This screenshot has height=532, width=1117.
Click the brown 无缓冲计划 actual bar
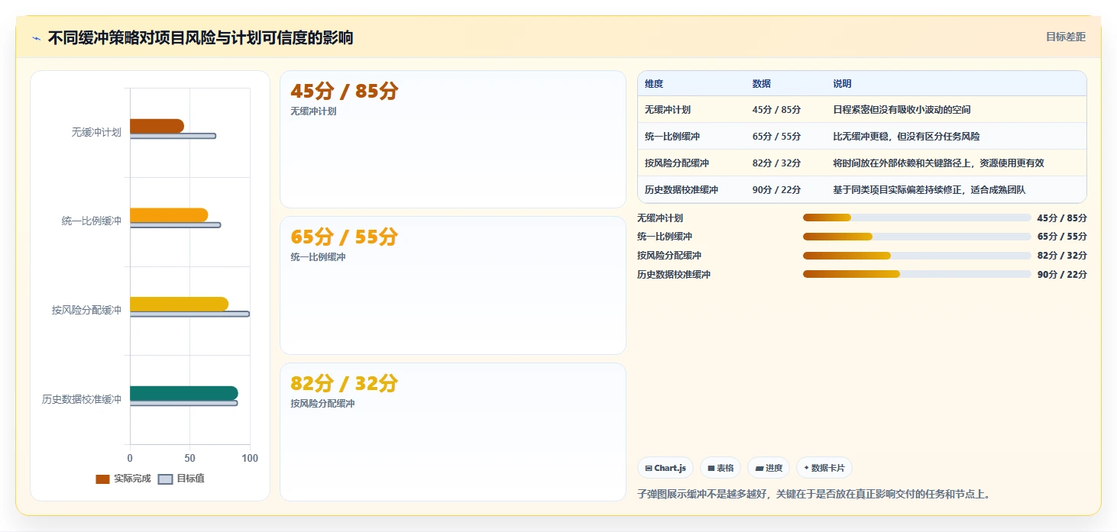pos(157,126)
